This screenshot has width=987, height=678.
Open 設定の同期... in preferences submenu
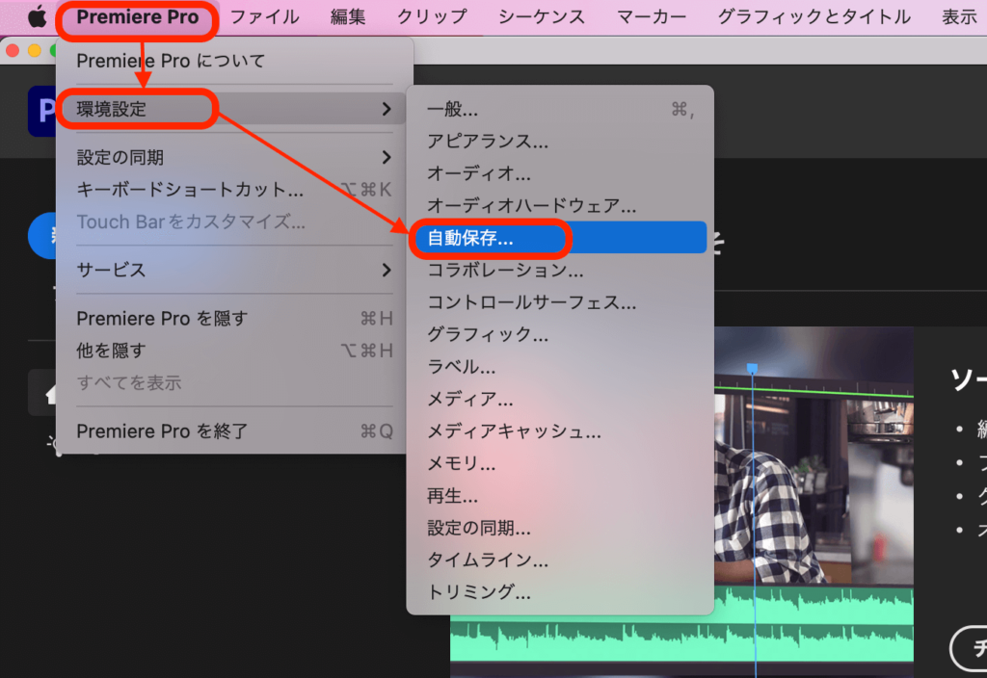(x=560, y=528)
